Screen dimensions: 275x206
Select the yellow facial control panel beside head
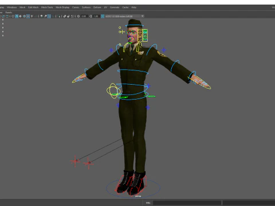click(x=143, y=35)
